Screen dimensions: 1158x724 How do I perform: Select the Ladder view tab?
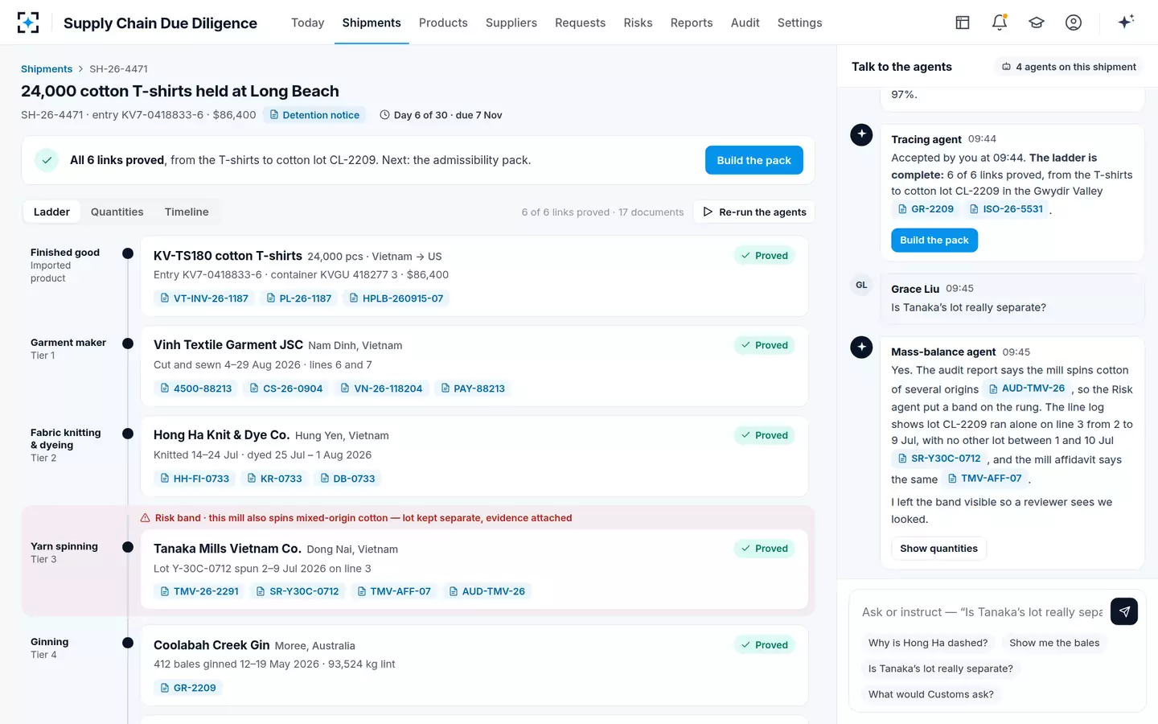51,212
